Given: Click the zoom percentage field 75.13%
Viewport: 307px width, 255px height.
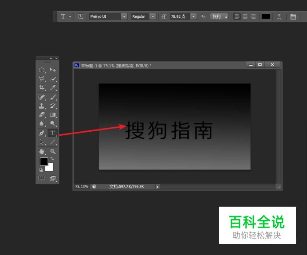Looking at the screenshot, I should 82,187.
